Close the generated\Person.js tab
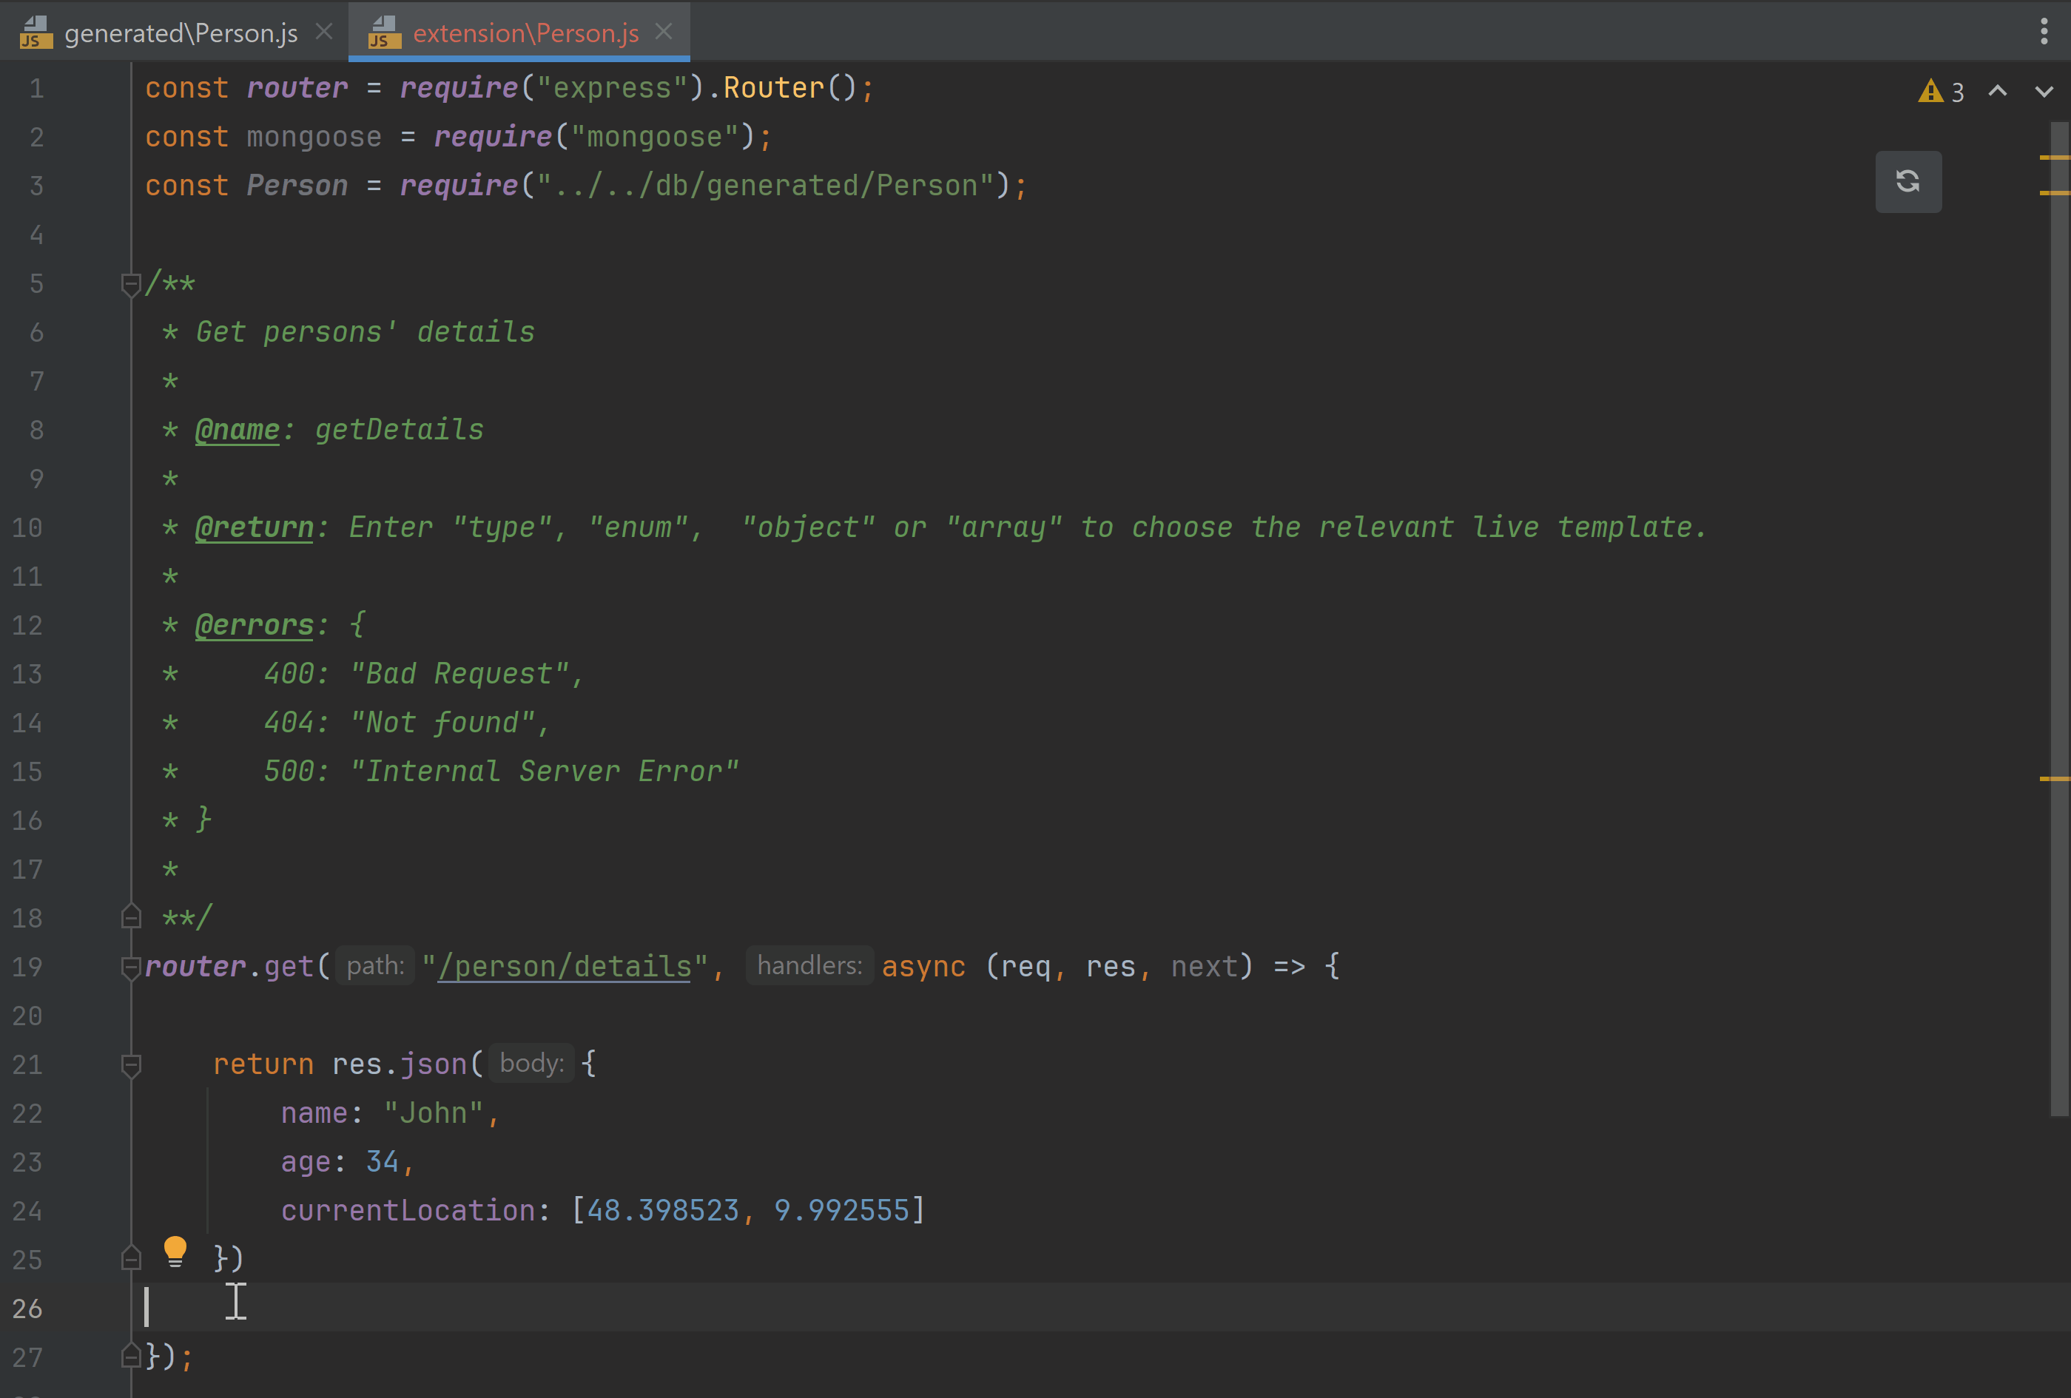The image size is (2071, 1398). coord(324,32)
